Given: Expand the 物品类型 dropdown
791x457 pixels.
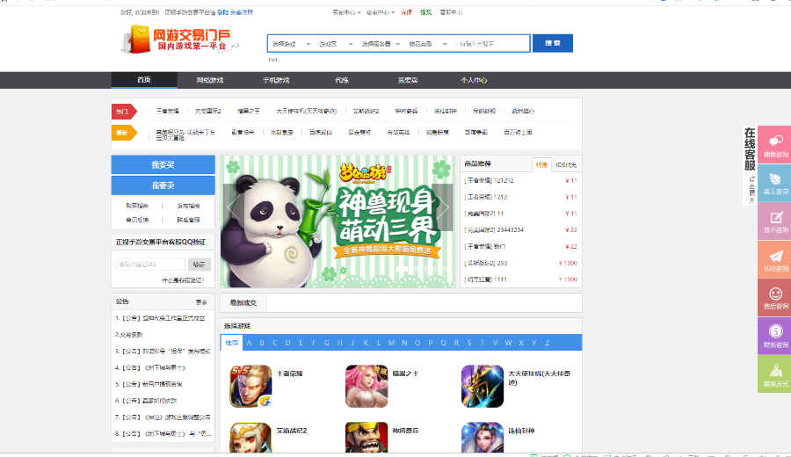Looking at the screenshot, I should point(428,44).
